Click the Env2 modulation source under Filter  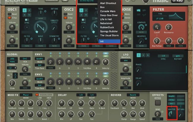[x=169, y=46]
